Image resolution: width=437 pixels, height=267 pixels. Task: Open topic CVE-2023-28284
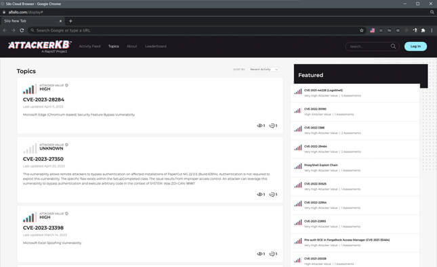[43, 99]
